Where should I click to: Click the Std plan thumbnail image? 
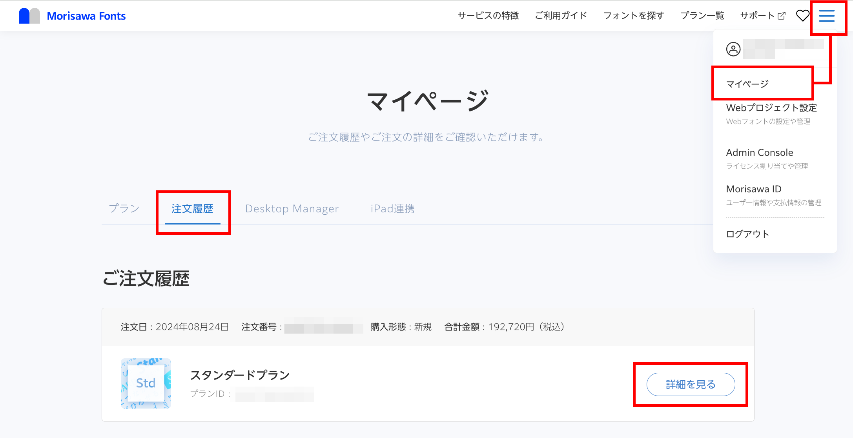click(146, 383)
